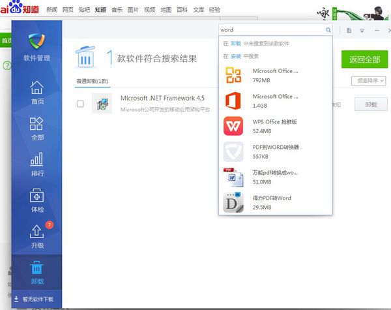391x310 pixels.
Task: Open the 频率排序 sort dropdown
Action: pos(369,81)
